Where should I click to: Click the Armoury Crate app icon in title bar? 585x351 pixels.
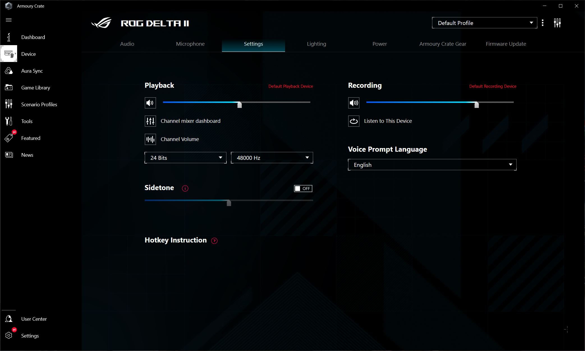[x=9, y=6]
